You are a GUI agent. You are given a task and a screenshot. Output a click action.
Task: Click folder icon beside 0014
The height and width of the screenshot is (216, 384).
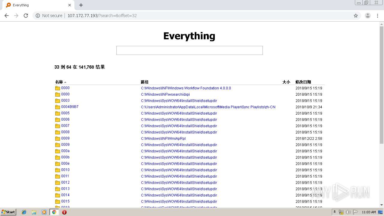(x=58, y=195)
